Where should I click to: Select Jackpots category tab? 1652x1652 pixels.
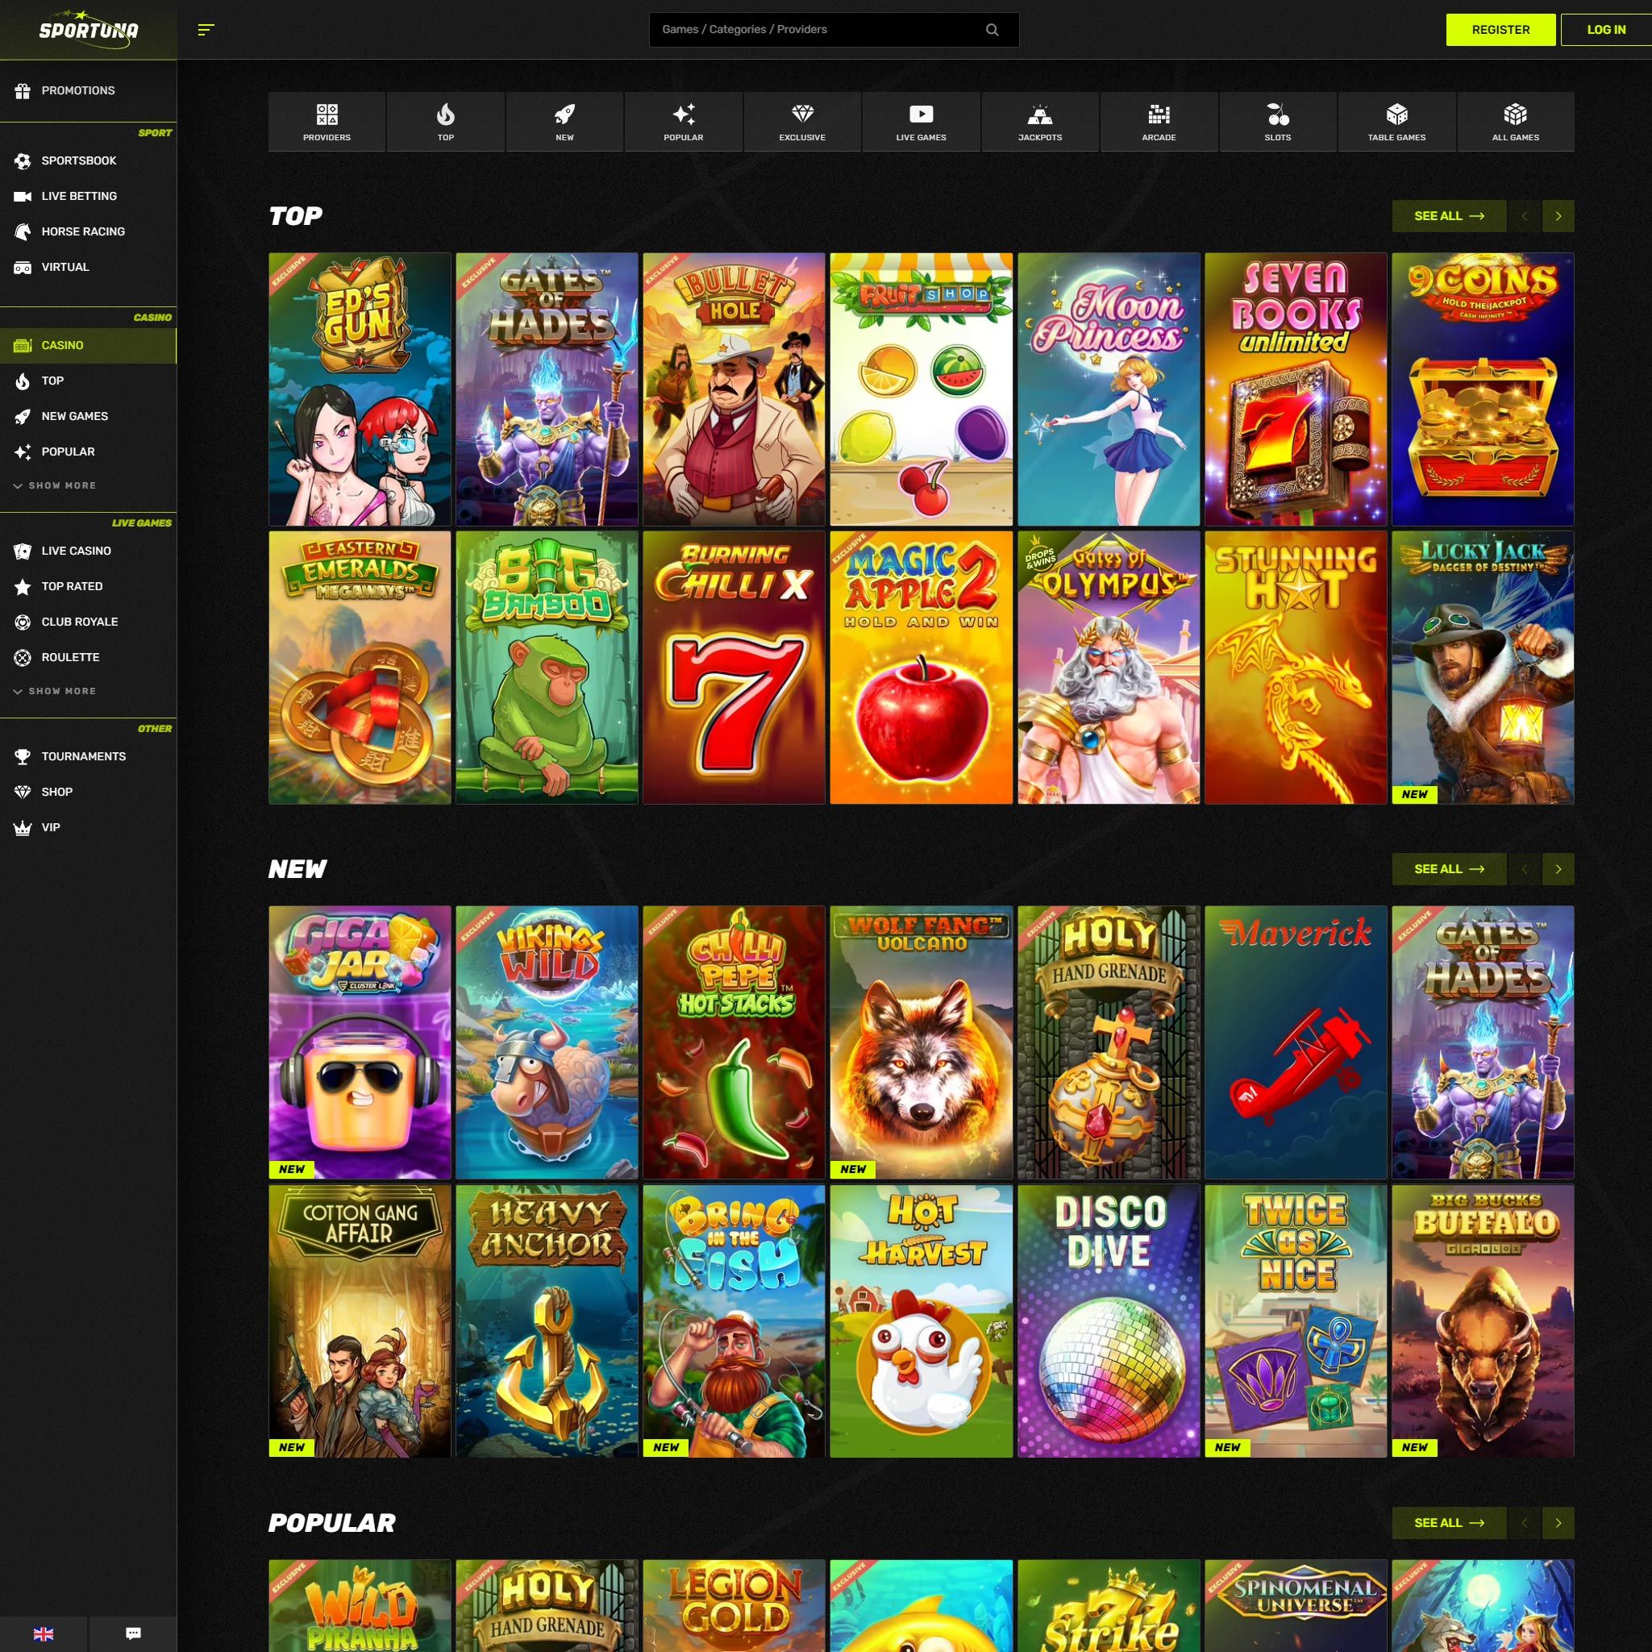pyautogui.click(x=1040, y=123)
